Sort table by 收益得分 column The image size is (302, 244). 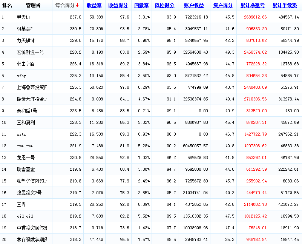coord(118,6)
